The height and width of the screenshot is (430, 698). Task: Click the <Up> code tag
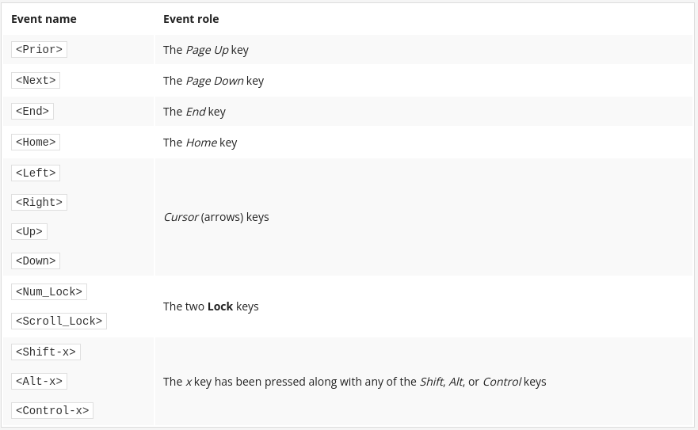[x=29, y=232]
